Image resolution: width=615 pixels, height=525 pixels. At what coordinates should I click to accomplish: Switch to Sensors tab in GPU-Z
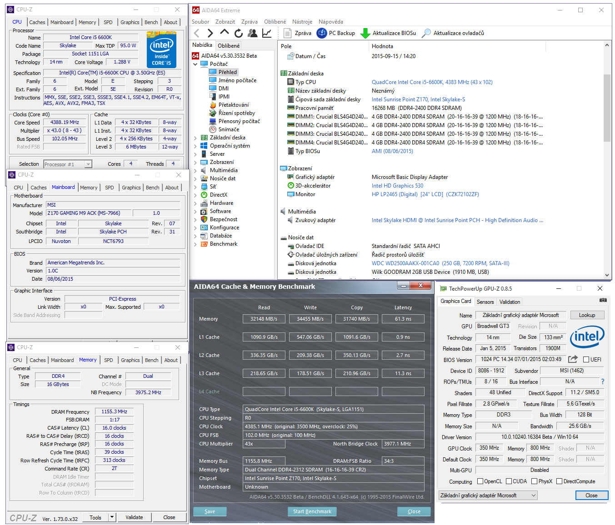point(485,302)
